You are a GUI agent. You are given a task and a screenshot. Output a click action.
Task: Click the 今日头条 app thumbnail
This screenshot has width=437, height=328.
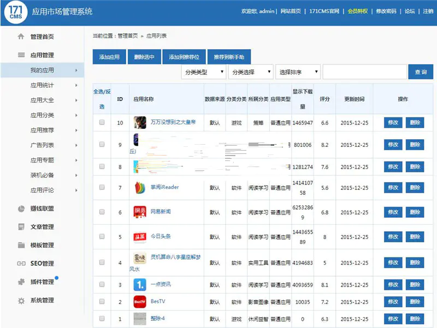pos(140,237)
